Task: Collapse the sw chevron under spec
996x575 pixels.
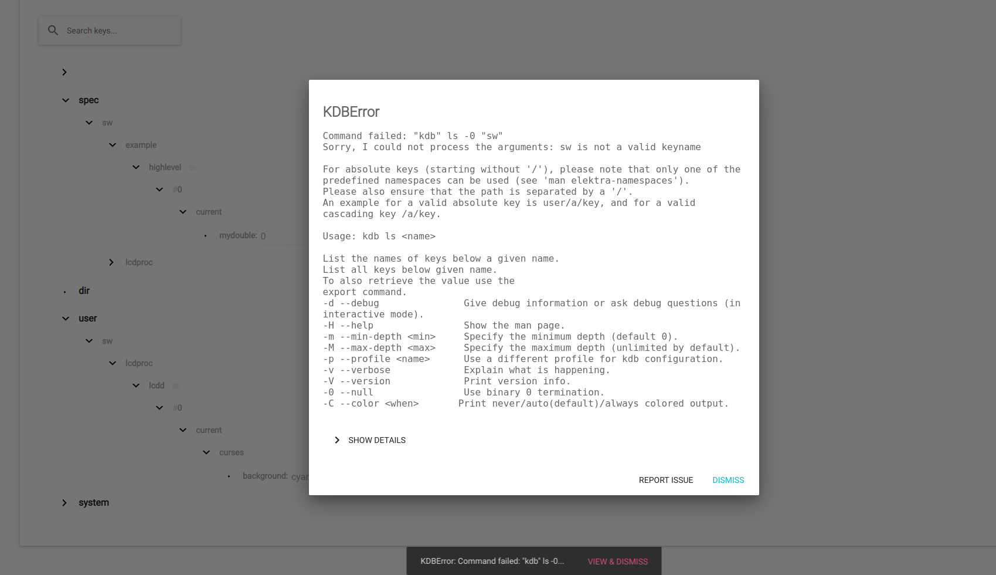Action: tap(89, 123)
